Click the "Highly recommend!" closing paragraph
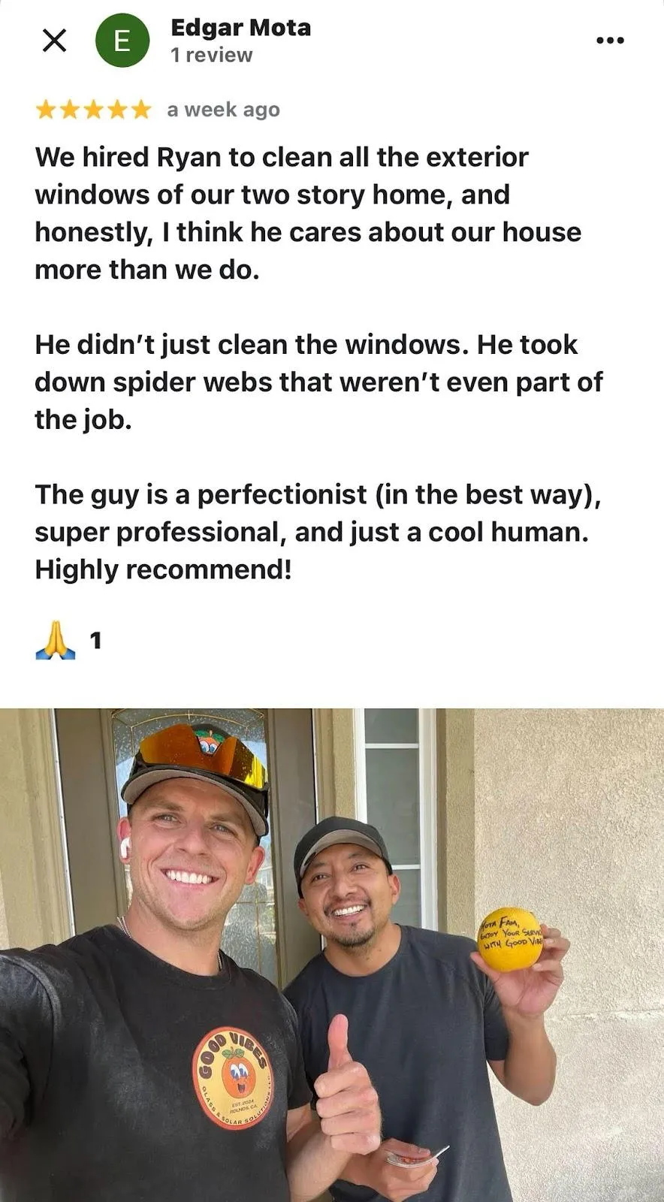The width and height of the screenshot is (664, 1202). pos(318,532)
